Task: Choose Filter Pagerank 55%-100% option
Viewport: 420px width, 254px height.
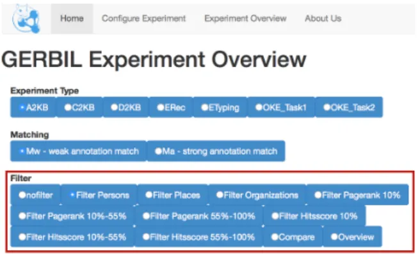Action: click(198, 216)
